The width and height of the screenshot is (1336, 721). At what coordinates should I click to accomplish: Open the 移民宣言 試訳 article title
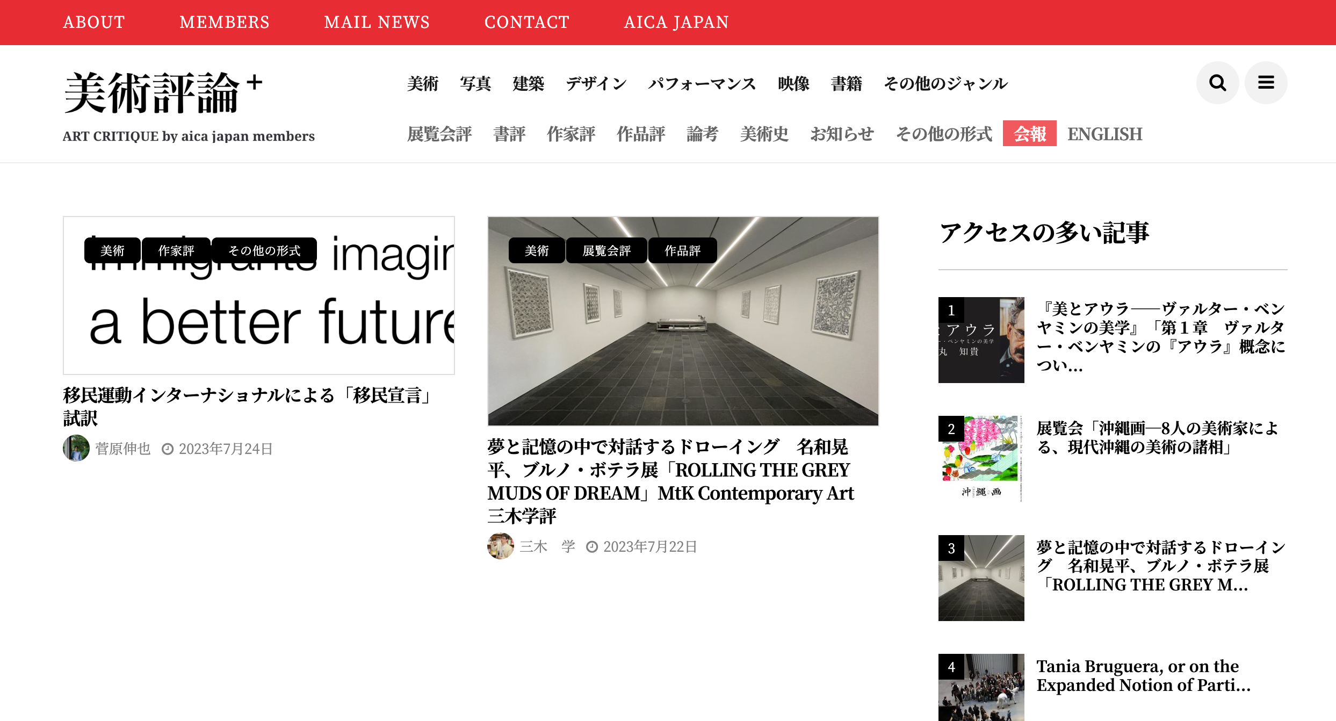click(x=249, y=407)
